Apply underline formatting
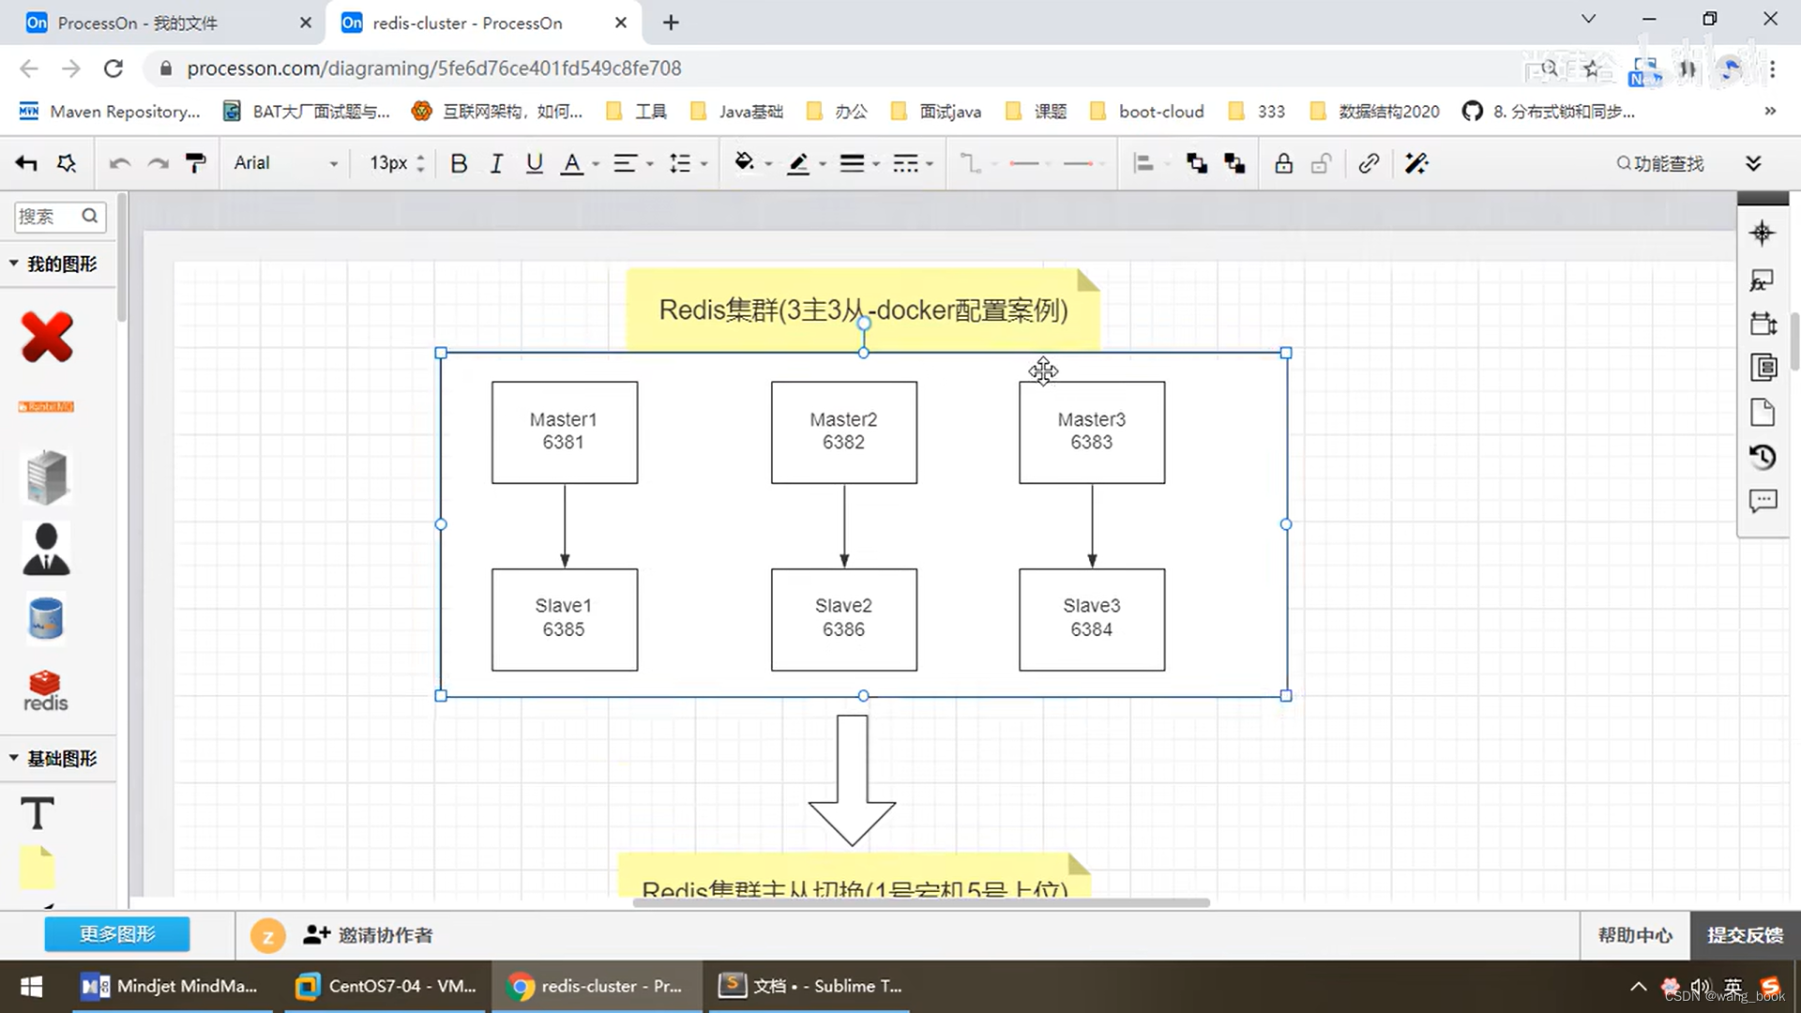 (x=534, y=162)
